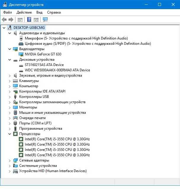Collapse the DESKTOP-U0IBCMG root node
Viewport: 180px width, 191px height.
click(x=4, y=28)
